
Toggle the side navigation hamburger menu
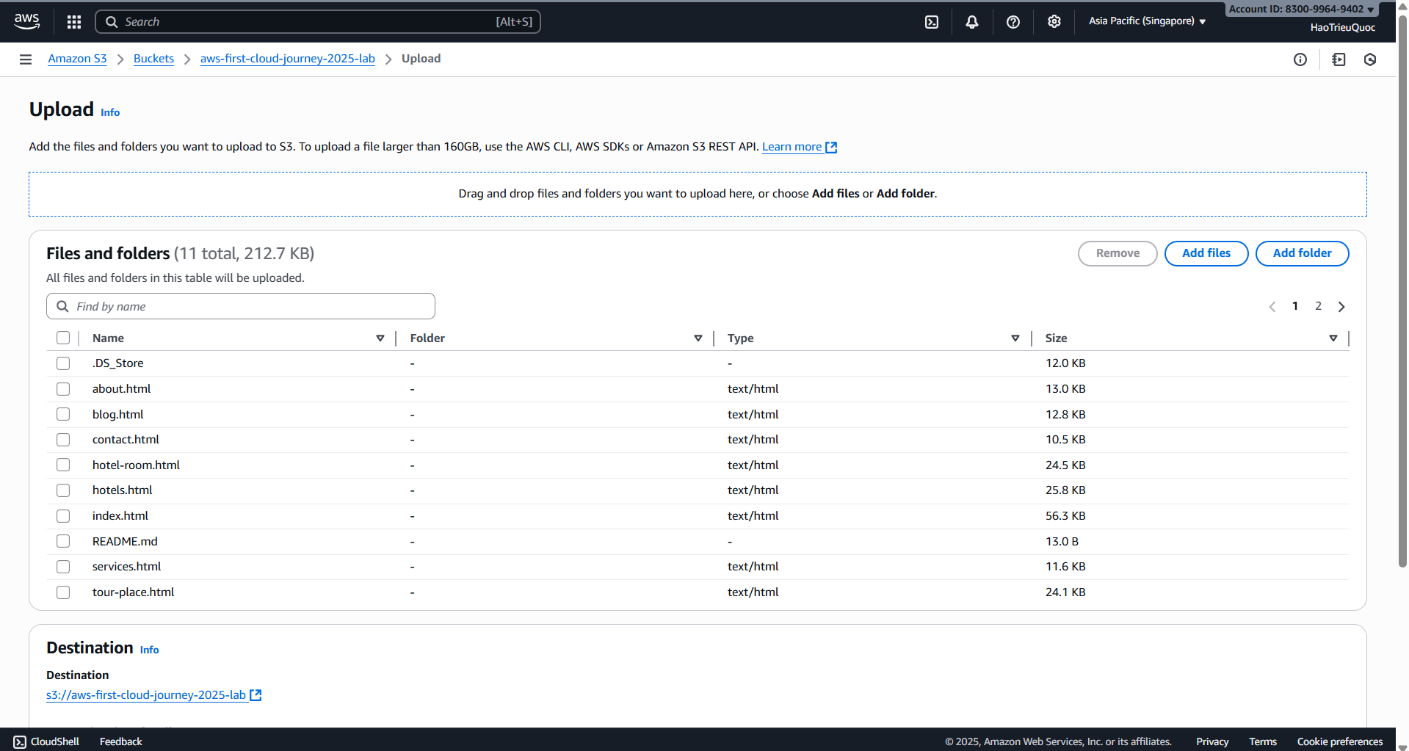(x=26, y=59)
